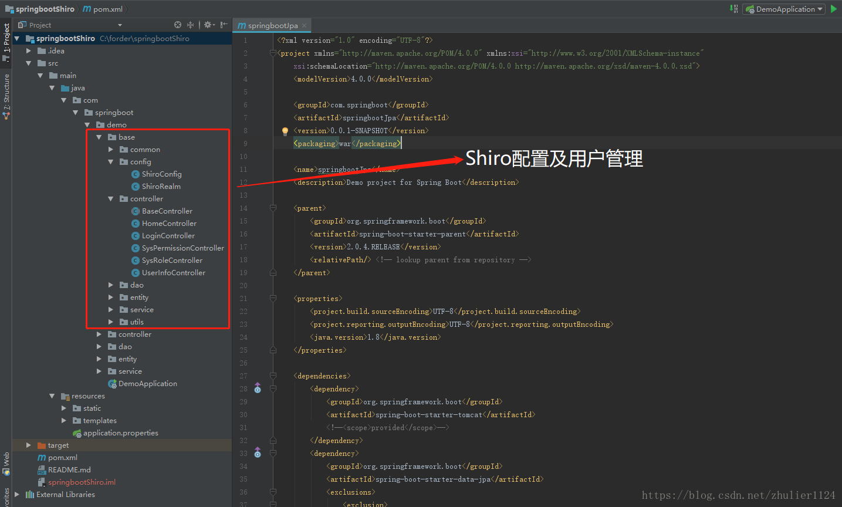Screen dimensions: 842x507
Task: Collapse the src folder arrow
Action: (x=28, y=63)
